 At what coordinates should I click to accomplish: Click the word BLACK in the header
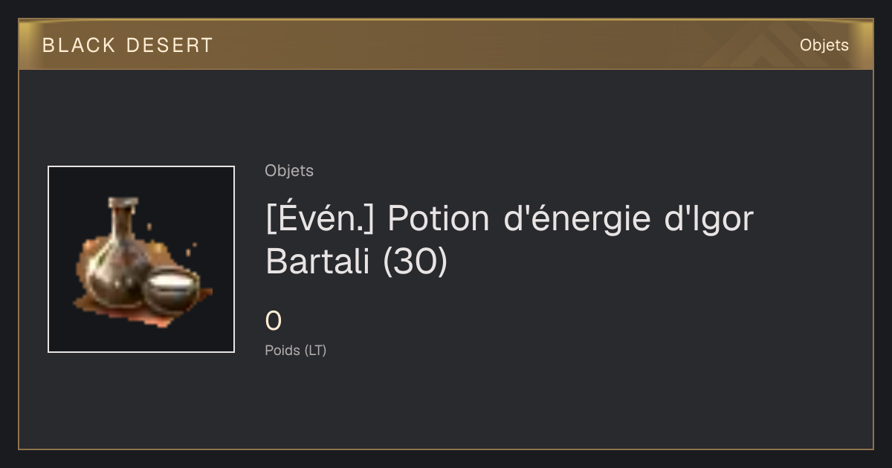[79, 45]
